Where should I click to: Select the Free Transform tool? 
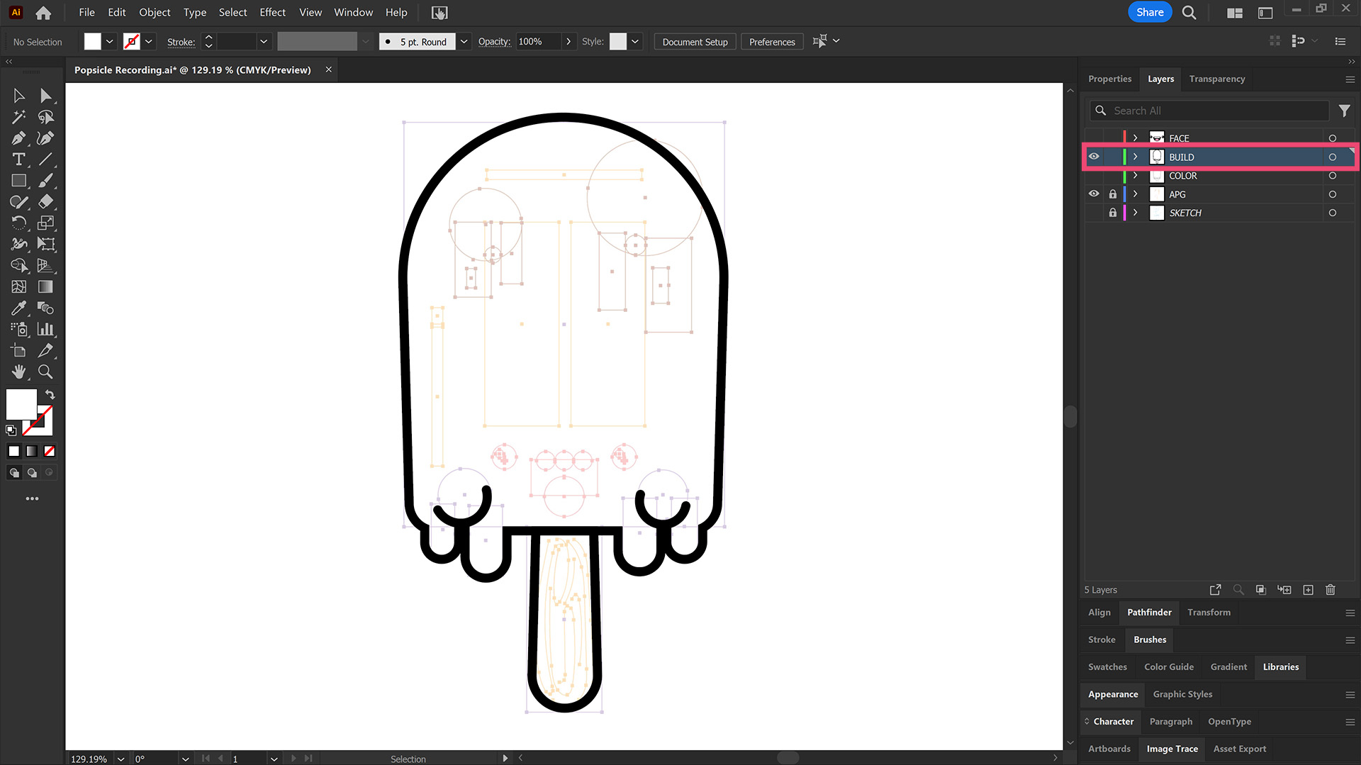45,245
